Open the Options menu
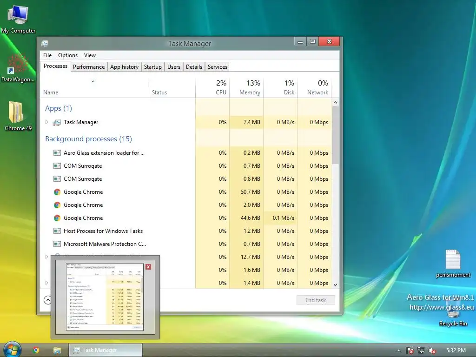The width and height of the screenshot is (476, 357). pyautogui.click(x=68, y=55)
